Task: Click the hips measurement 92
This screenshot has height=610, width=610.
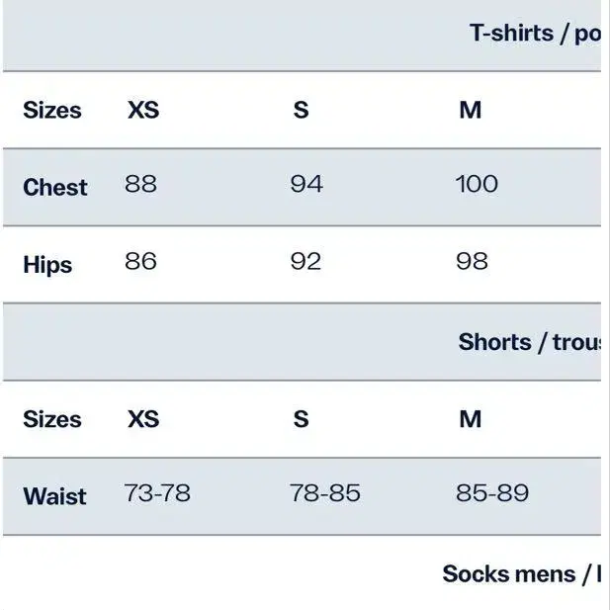Action: click(305, 261)
